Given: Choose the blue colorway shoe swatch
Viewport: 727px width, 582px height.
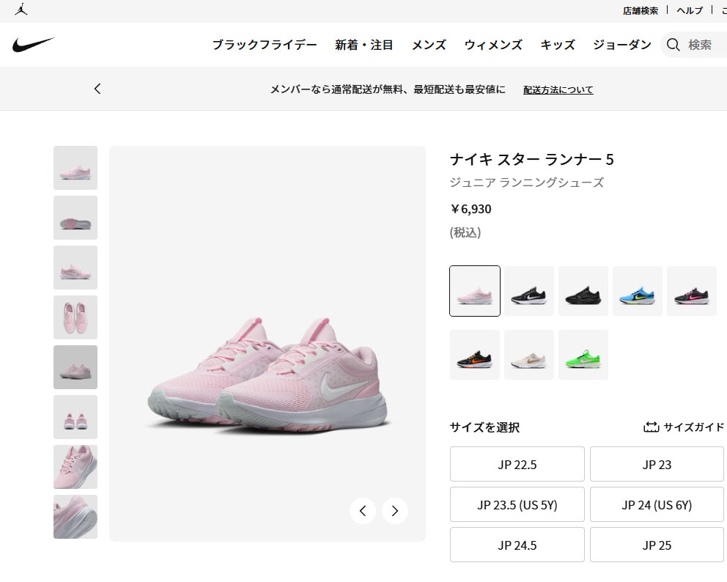Looking at the screenshot, I should (638, 291).
